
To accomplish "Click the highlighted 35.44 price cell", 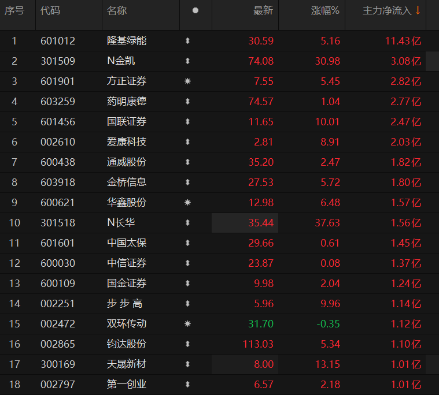I will point(261,223).
